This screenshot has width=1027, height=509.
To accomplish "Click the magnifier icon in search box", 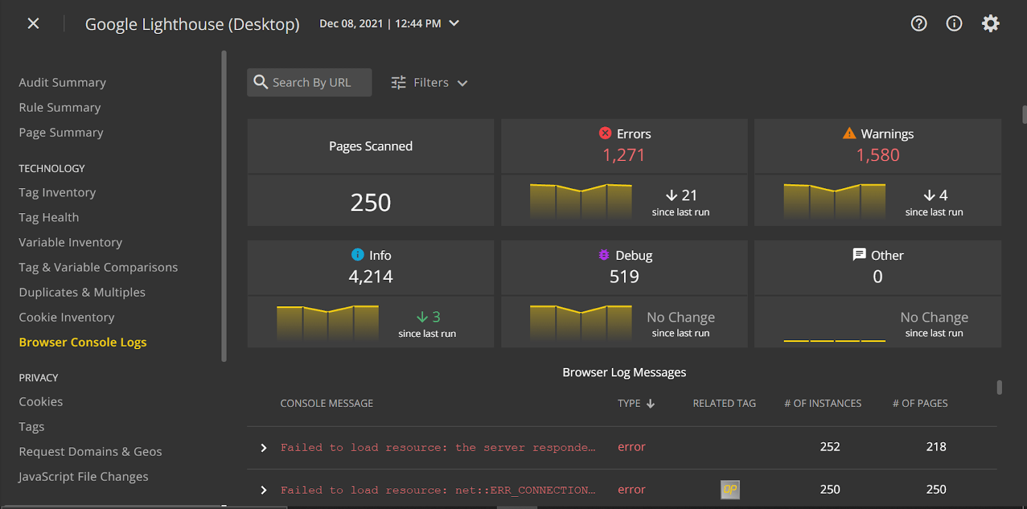I will point(261,82).
